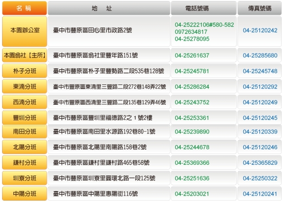The height and width of the screenshot is (202, 283).
Task: Click the address 臺中市豐原區中陽里惠陽街116號
Action: point(95,194)
